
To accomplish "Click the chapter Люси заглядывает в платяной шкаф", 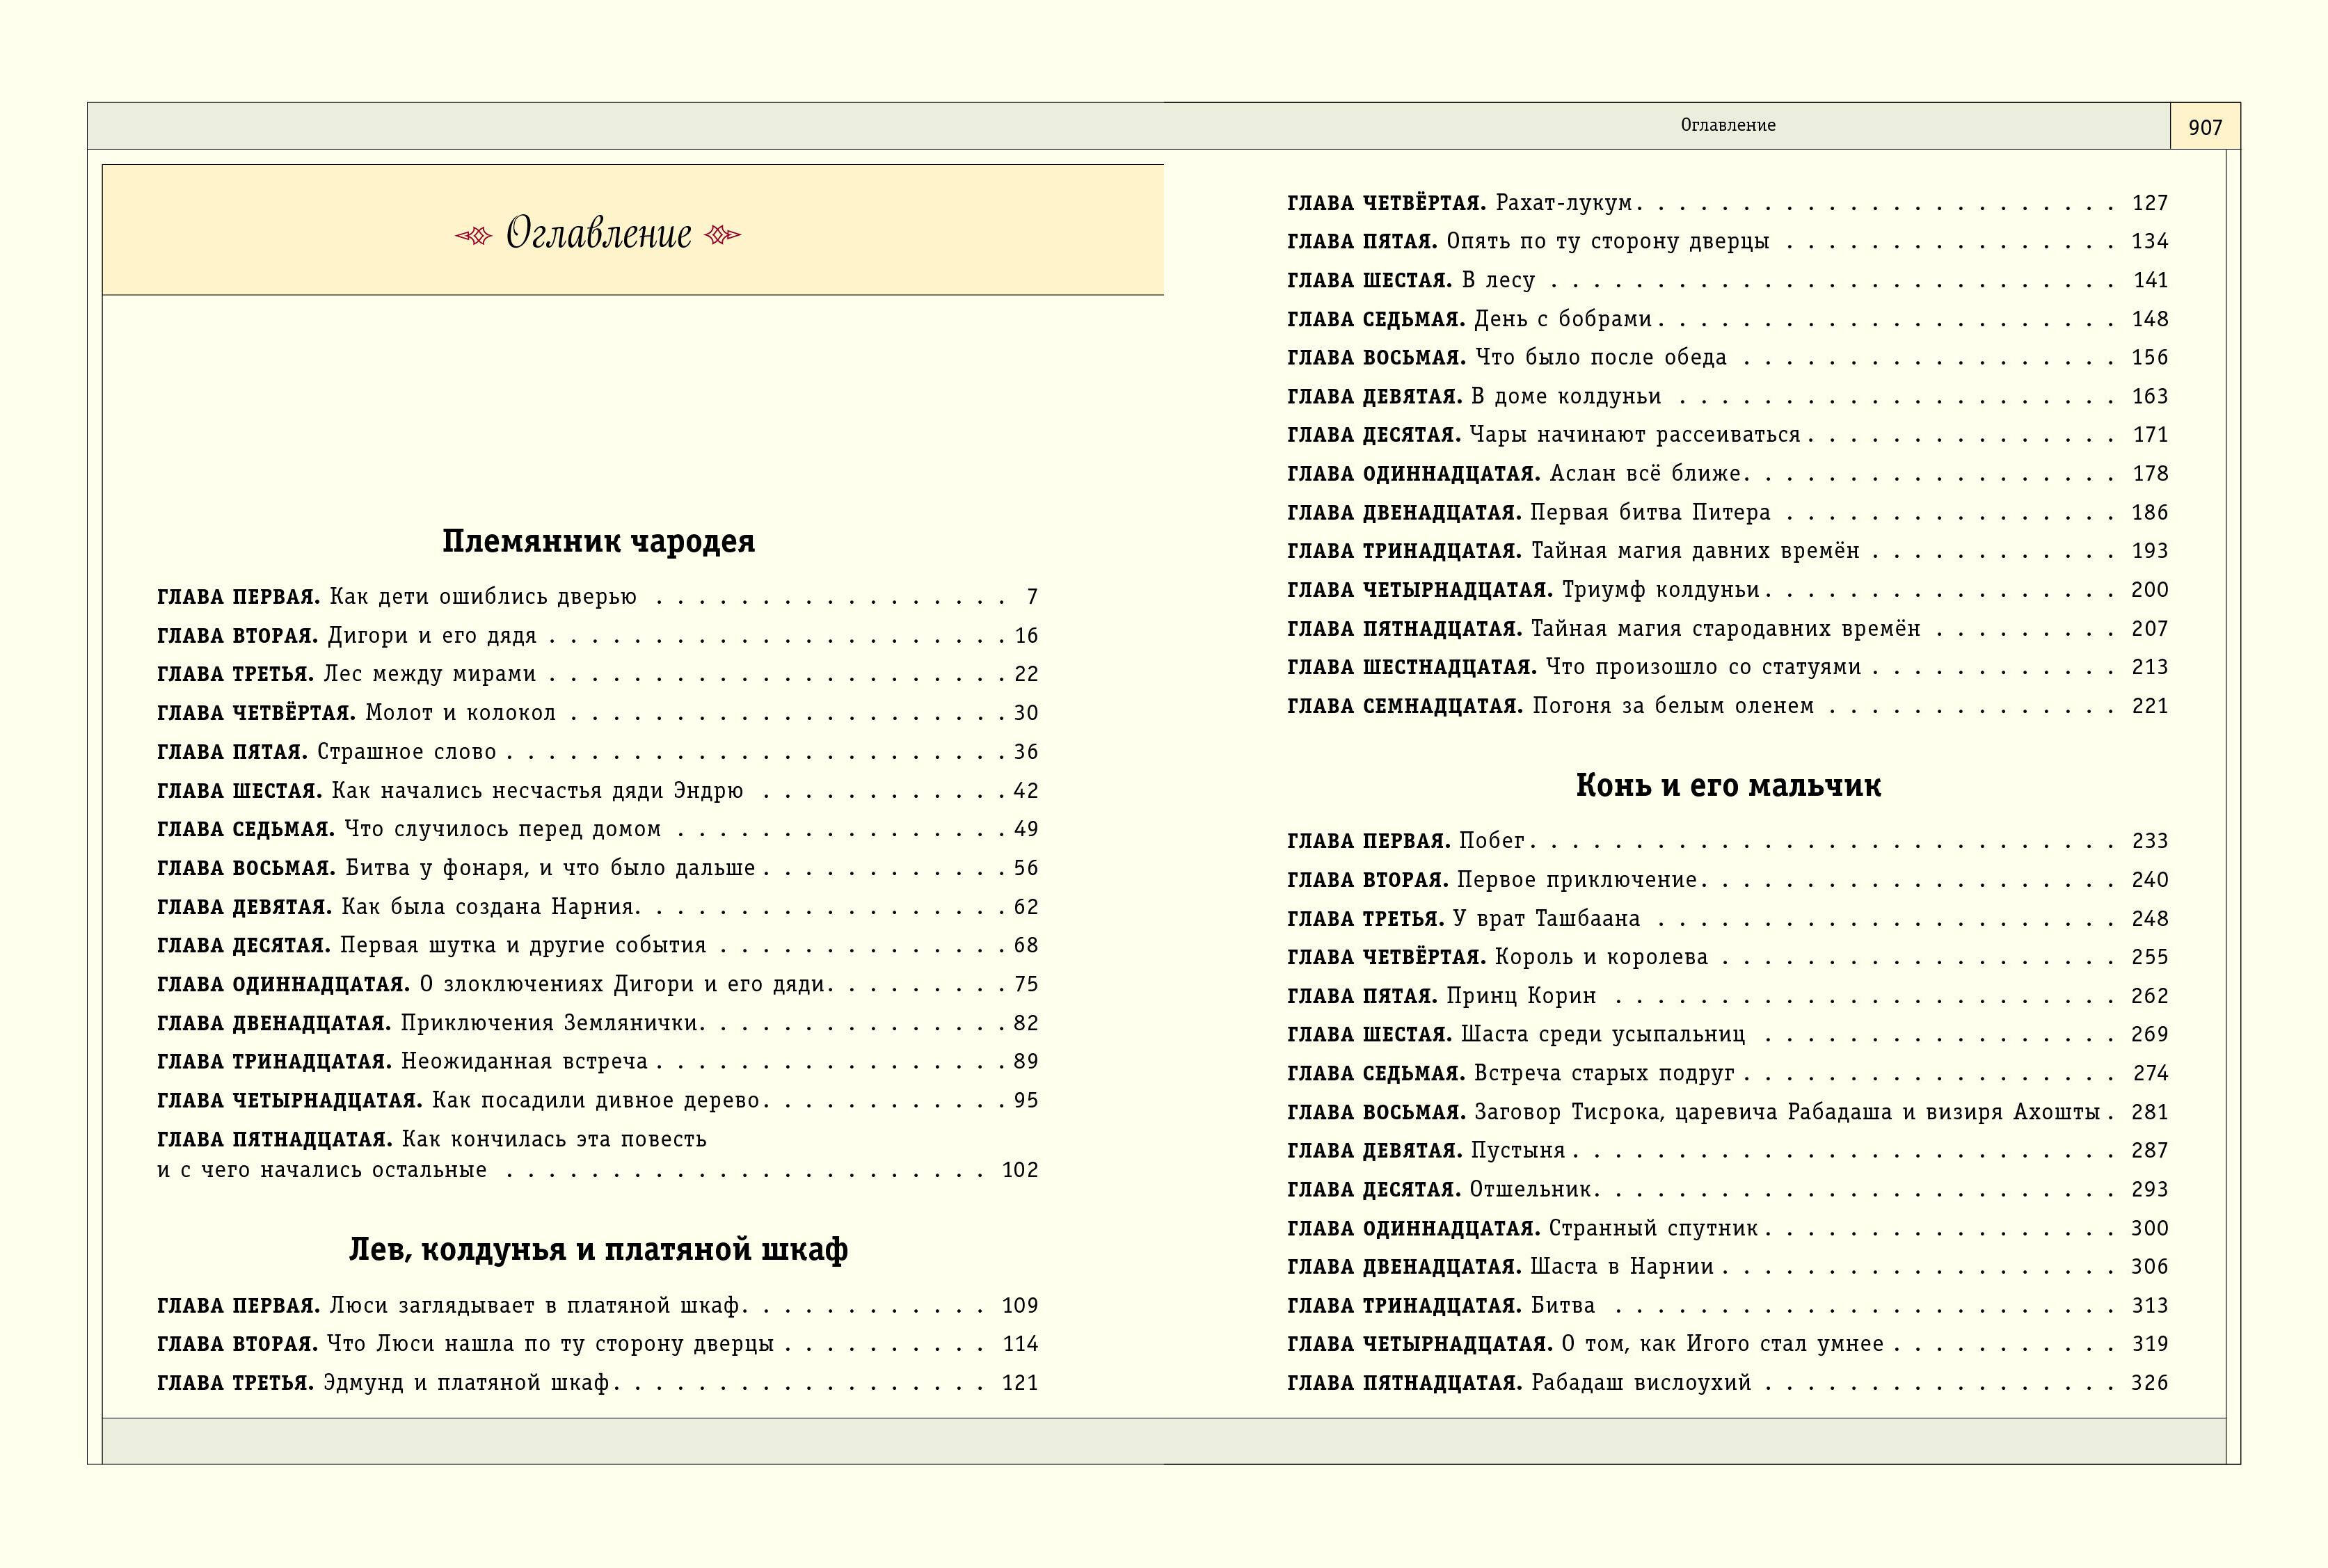I will tap(534, 1306).
